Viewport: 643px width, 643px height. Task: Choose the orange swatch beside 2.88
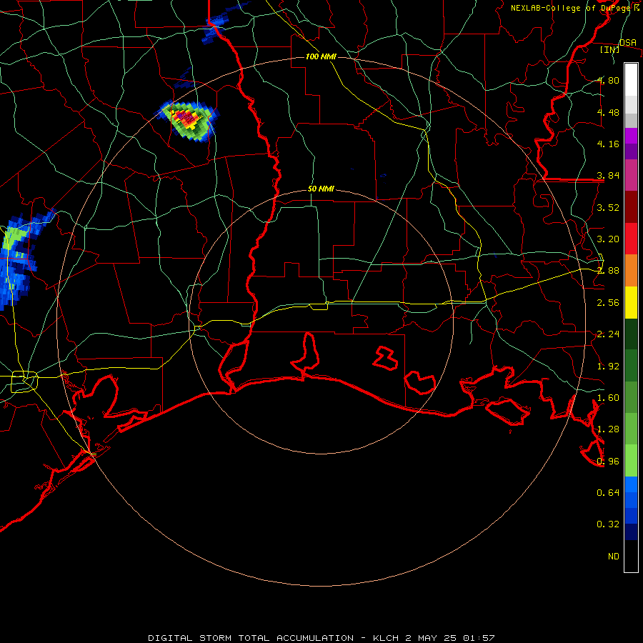(631, 271)
